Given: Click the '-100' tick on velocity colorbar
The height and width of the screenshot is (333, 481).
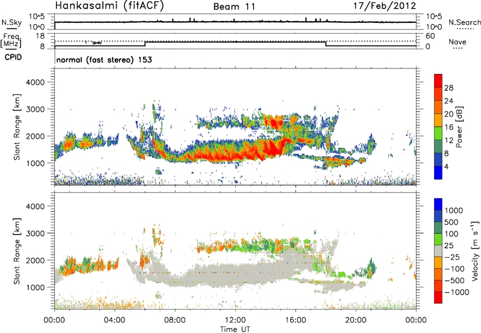Looking at the screenshot, I should (455, 269).
